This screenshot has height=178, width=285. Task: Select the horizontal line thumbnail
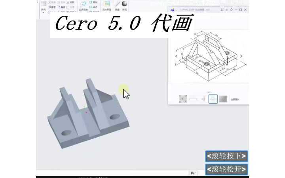[193, 99]
